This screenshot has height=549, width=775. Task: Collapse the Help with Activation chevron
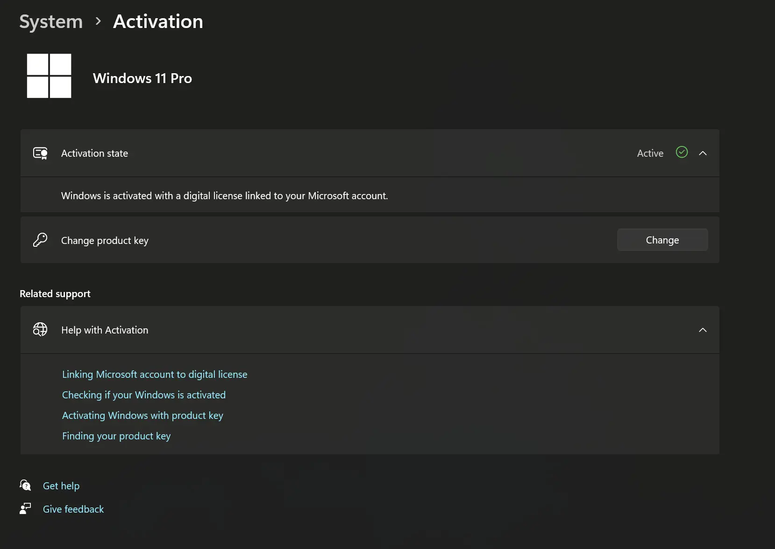(x=703, y=330)
